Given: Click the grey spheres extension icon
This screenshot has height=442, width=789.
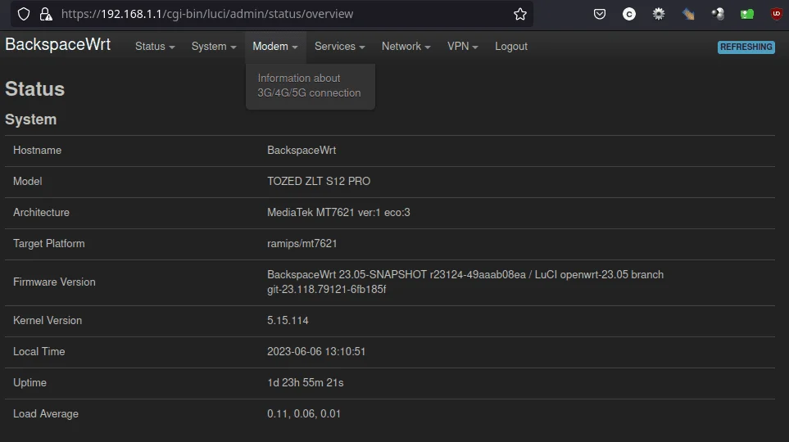Looking at the screenshot, I should [718, 14].
